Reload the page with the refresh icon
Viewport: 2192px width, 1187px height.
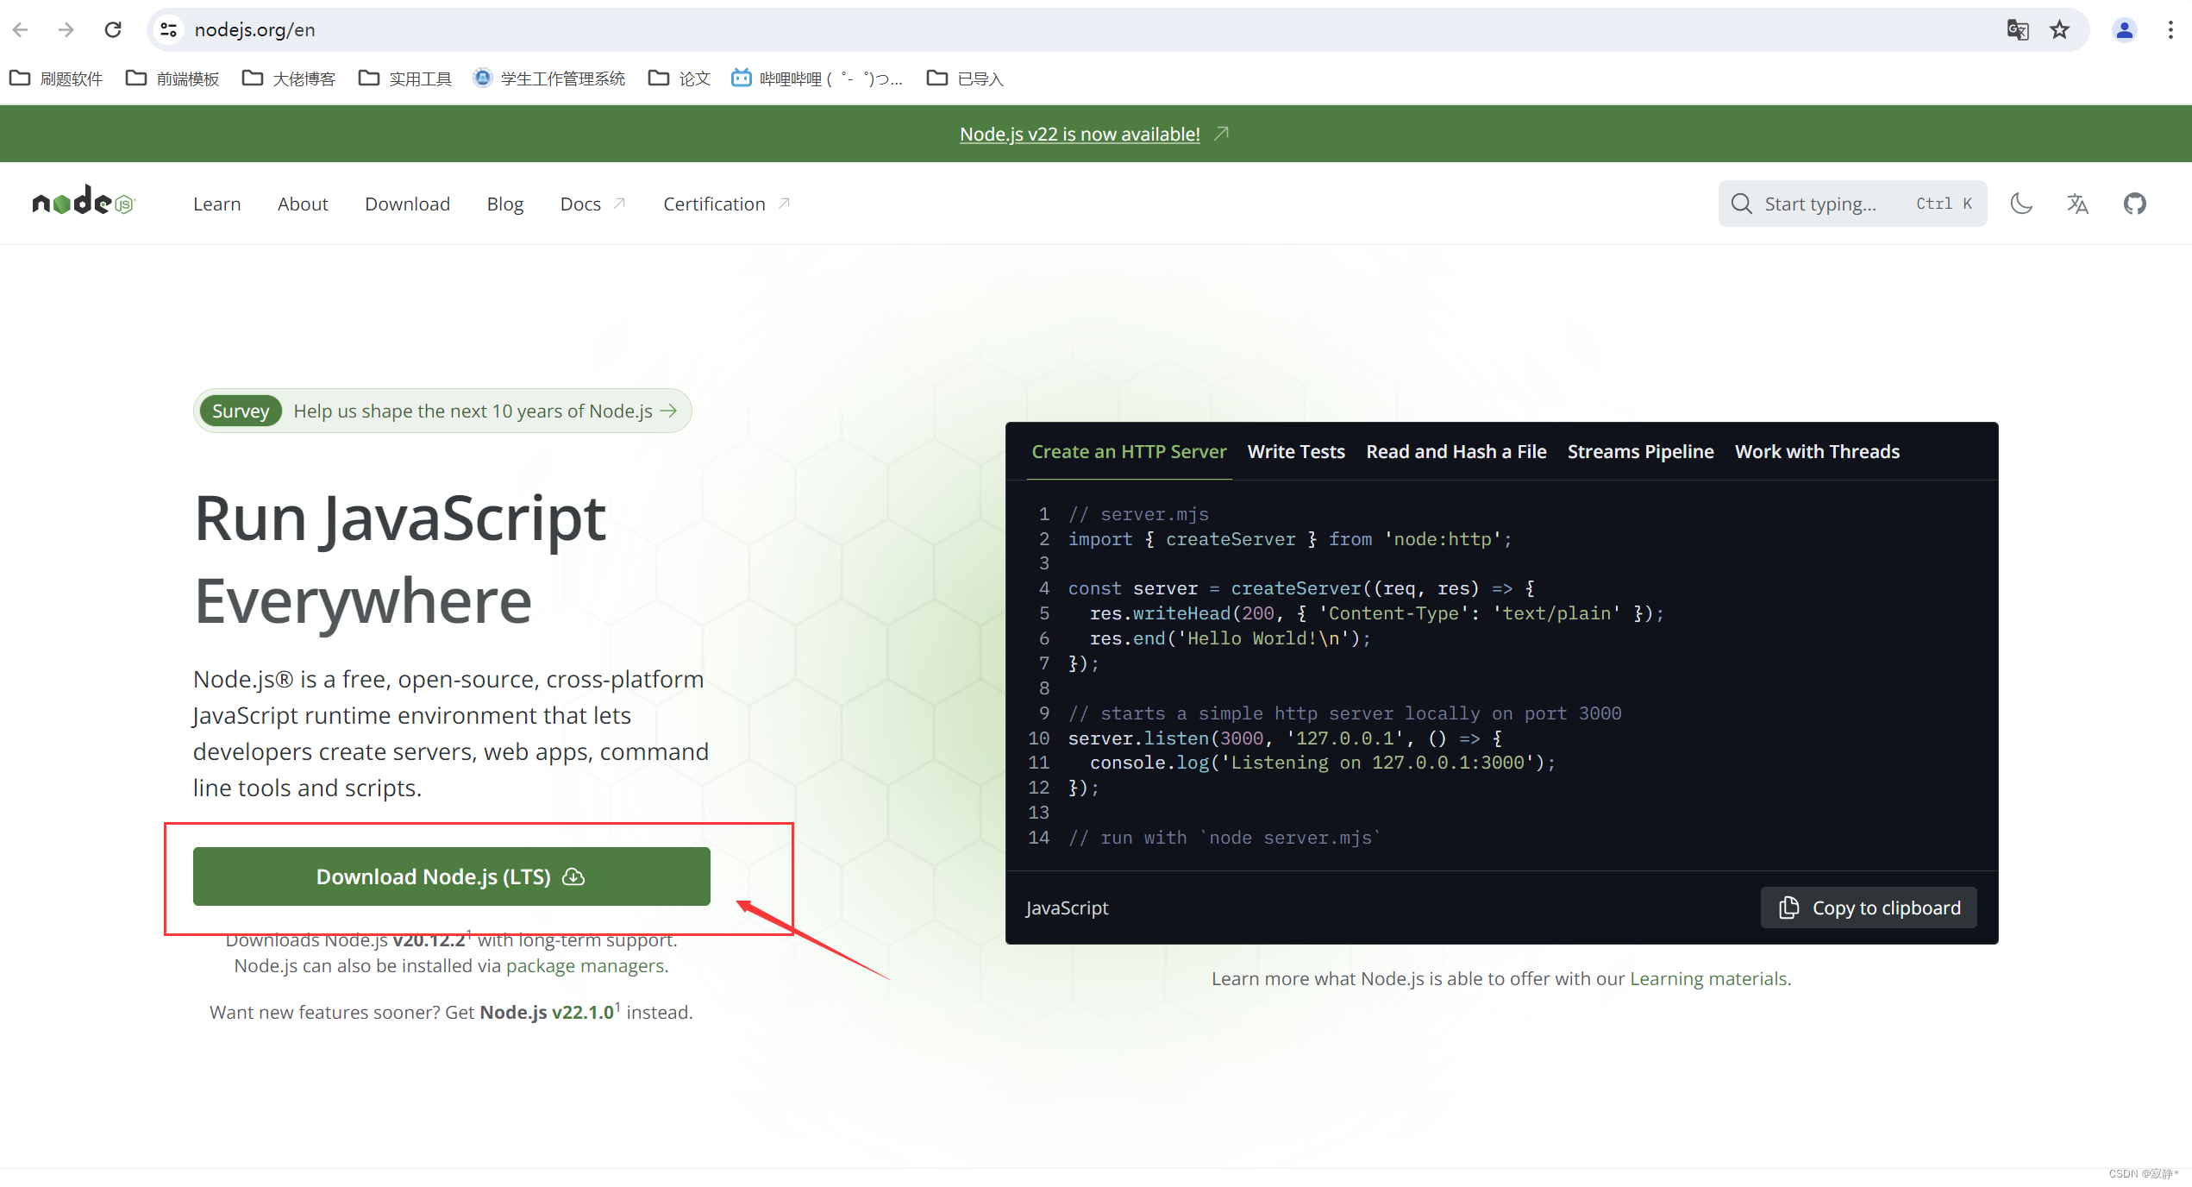(113, 29)
